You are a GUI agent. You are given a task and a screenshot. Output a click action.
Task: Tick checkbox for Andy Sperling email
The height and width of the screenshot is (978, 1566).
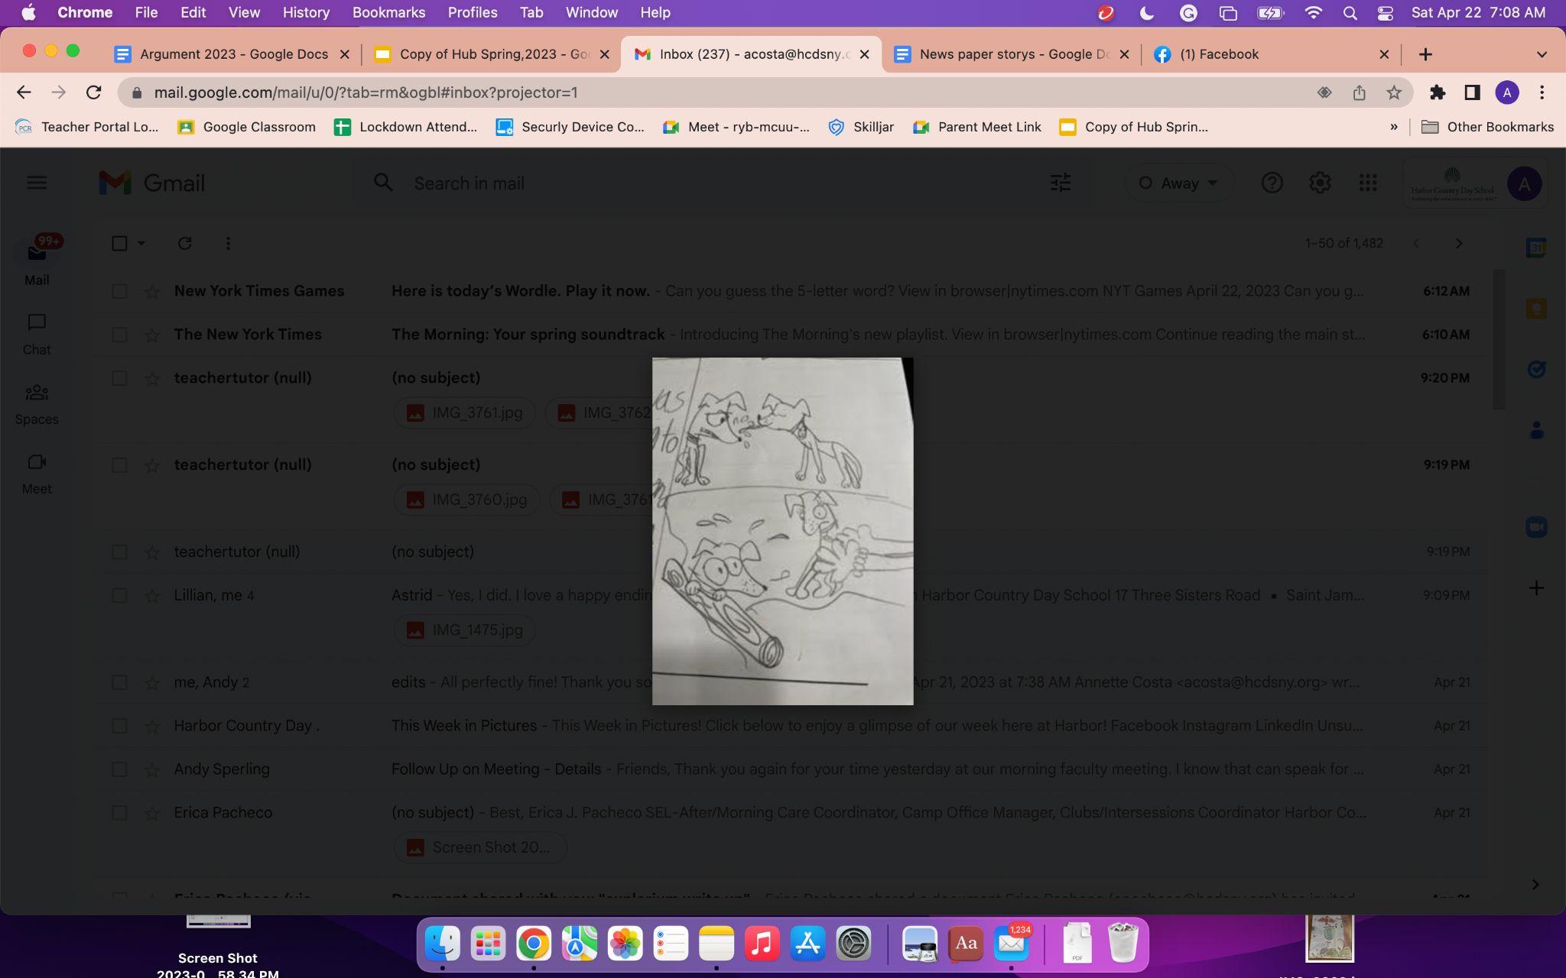coord(119,769)
